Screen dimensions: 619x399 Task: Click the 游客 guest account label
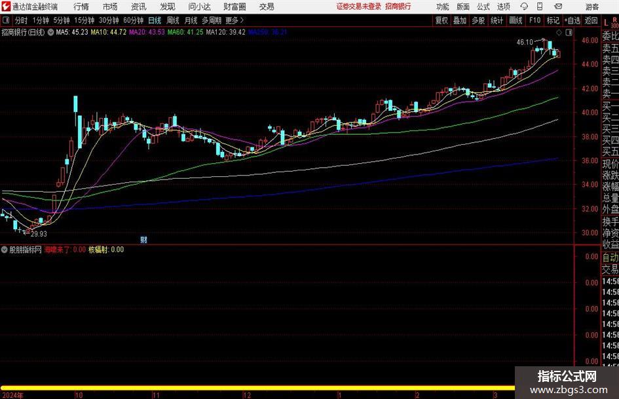coord(591,7)
